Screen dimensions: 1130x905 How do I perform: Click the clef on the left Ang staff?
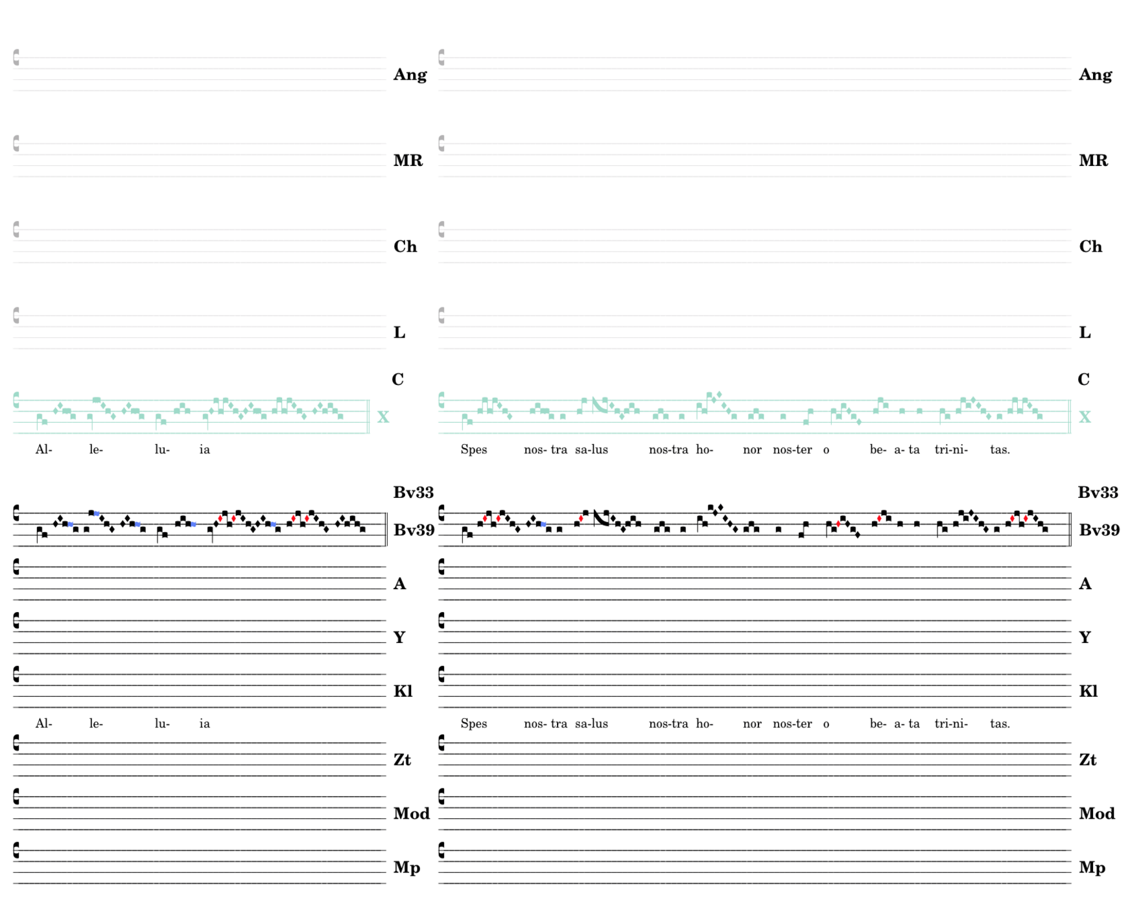[16, 58]
